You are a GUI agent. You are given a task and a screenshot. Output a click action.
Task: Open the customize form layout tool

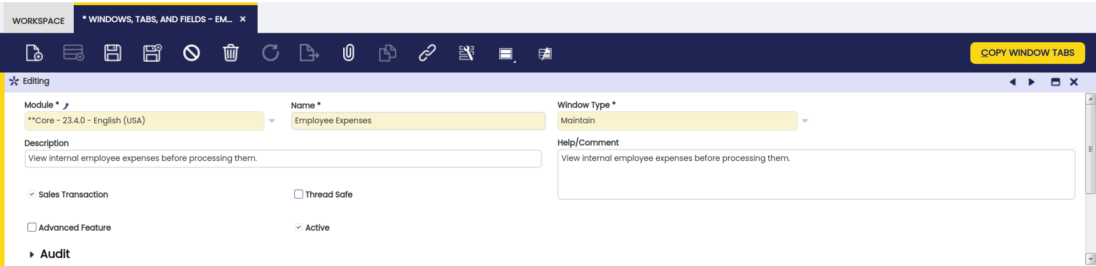point(467,53)
